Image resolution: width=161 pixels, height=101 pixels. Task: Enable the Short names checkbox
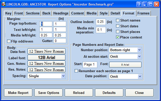pos(118,20)
